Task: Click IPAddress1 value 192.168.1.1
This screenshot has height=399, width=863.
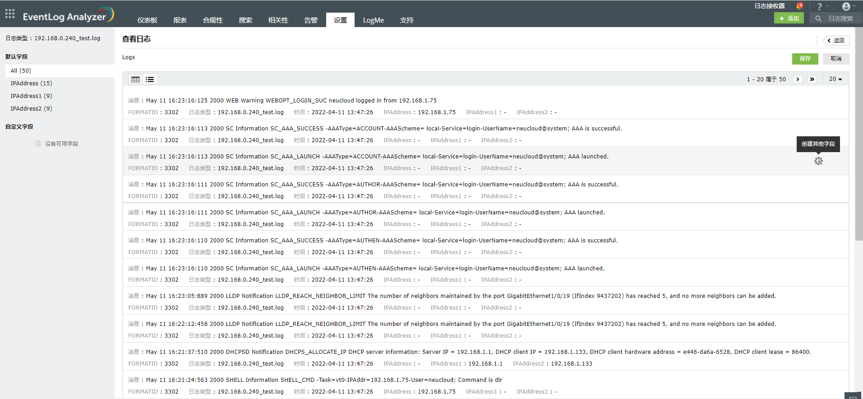Action: click(x=485, y=364)
